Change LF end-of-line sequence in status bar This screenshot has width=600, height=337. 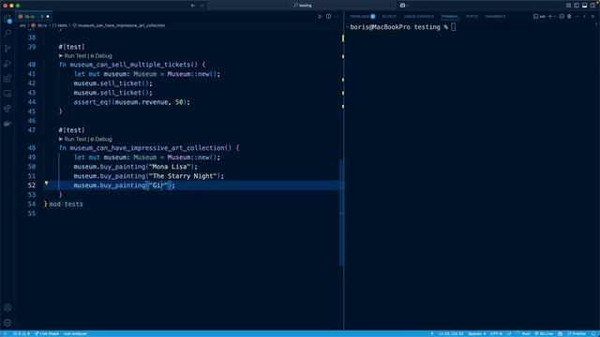pos(509,334)
